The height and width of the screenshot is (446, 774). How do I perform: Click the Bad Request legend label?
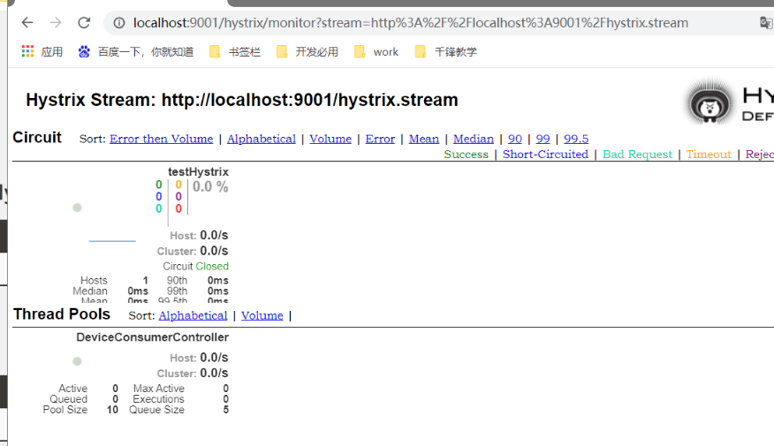coord(637,155)
